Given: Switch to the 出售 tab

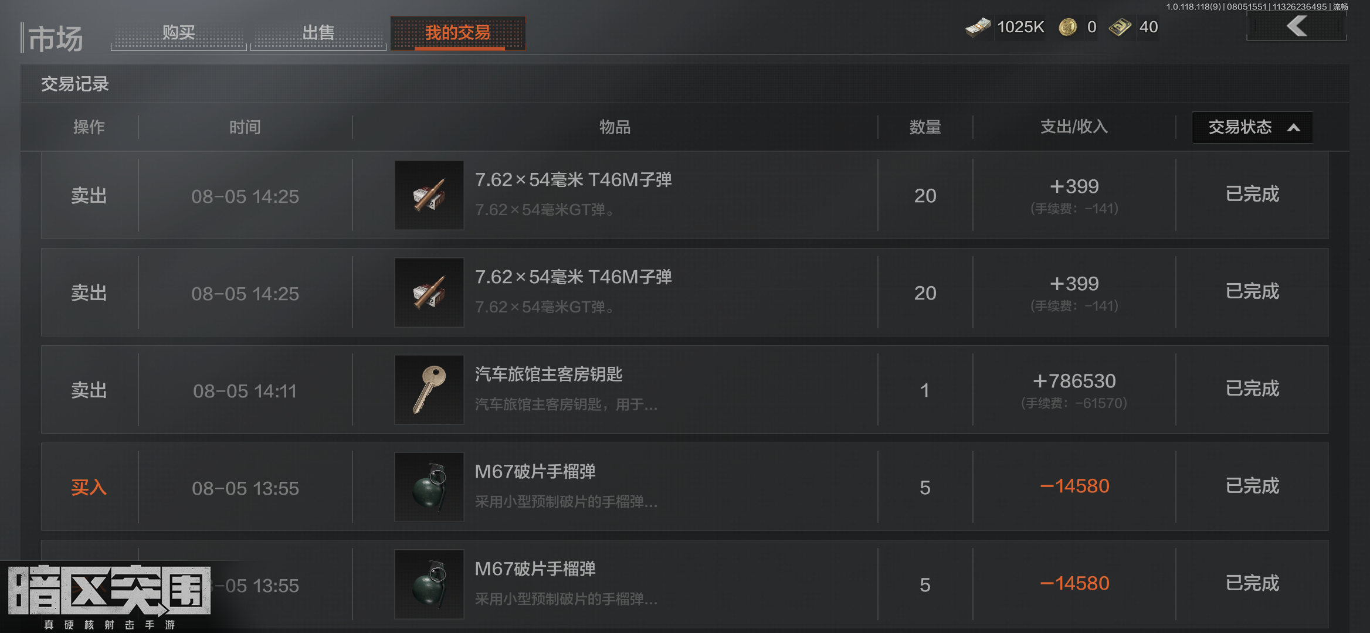Looking at the screenshot, I should coord(318,33).
